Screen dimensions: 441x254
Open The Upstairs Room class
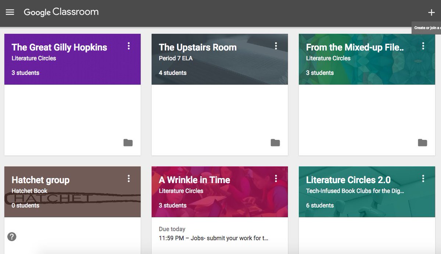click(x=197, y=47)
